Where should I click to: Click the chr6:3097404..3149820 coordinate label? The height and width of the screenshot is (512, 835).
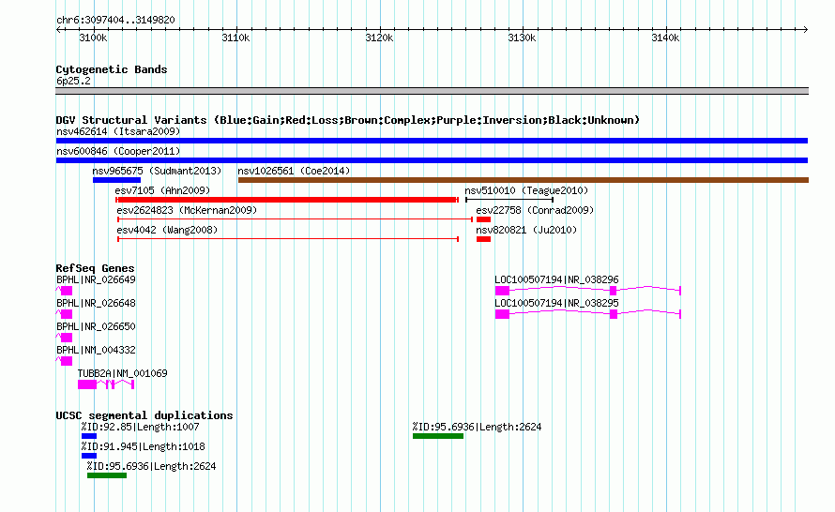pos(115,20)
